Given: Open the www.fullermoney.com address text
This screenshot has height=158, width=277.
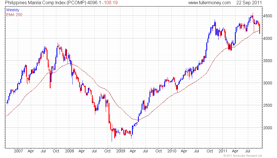Looking at the screenshot, I should [209, 3].
